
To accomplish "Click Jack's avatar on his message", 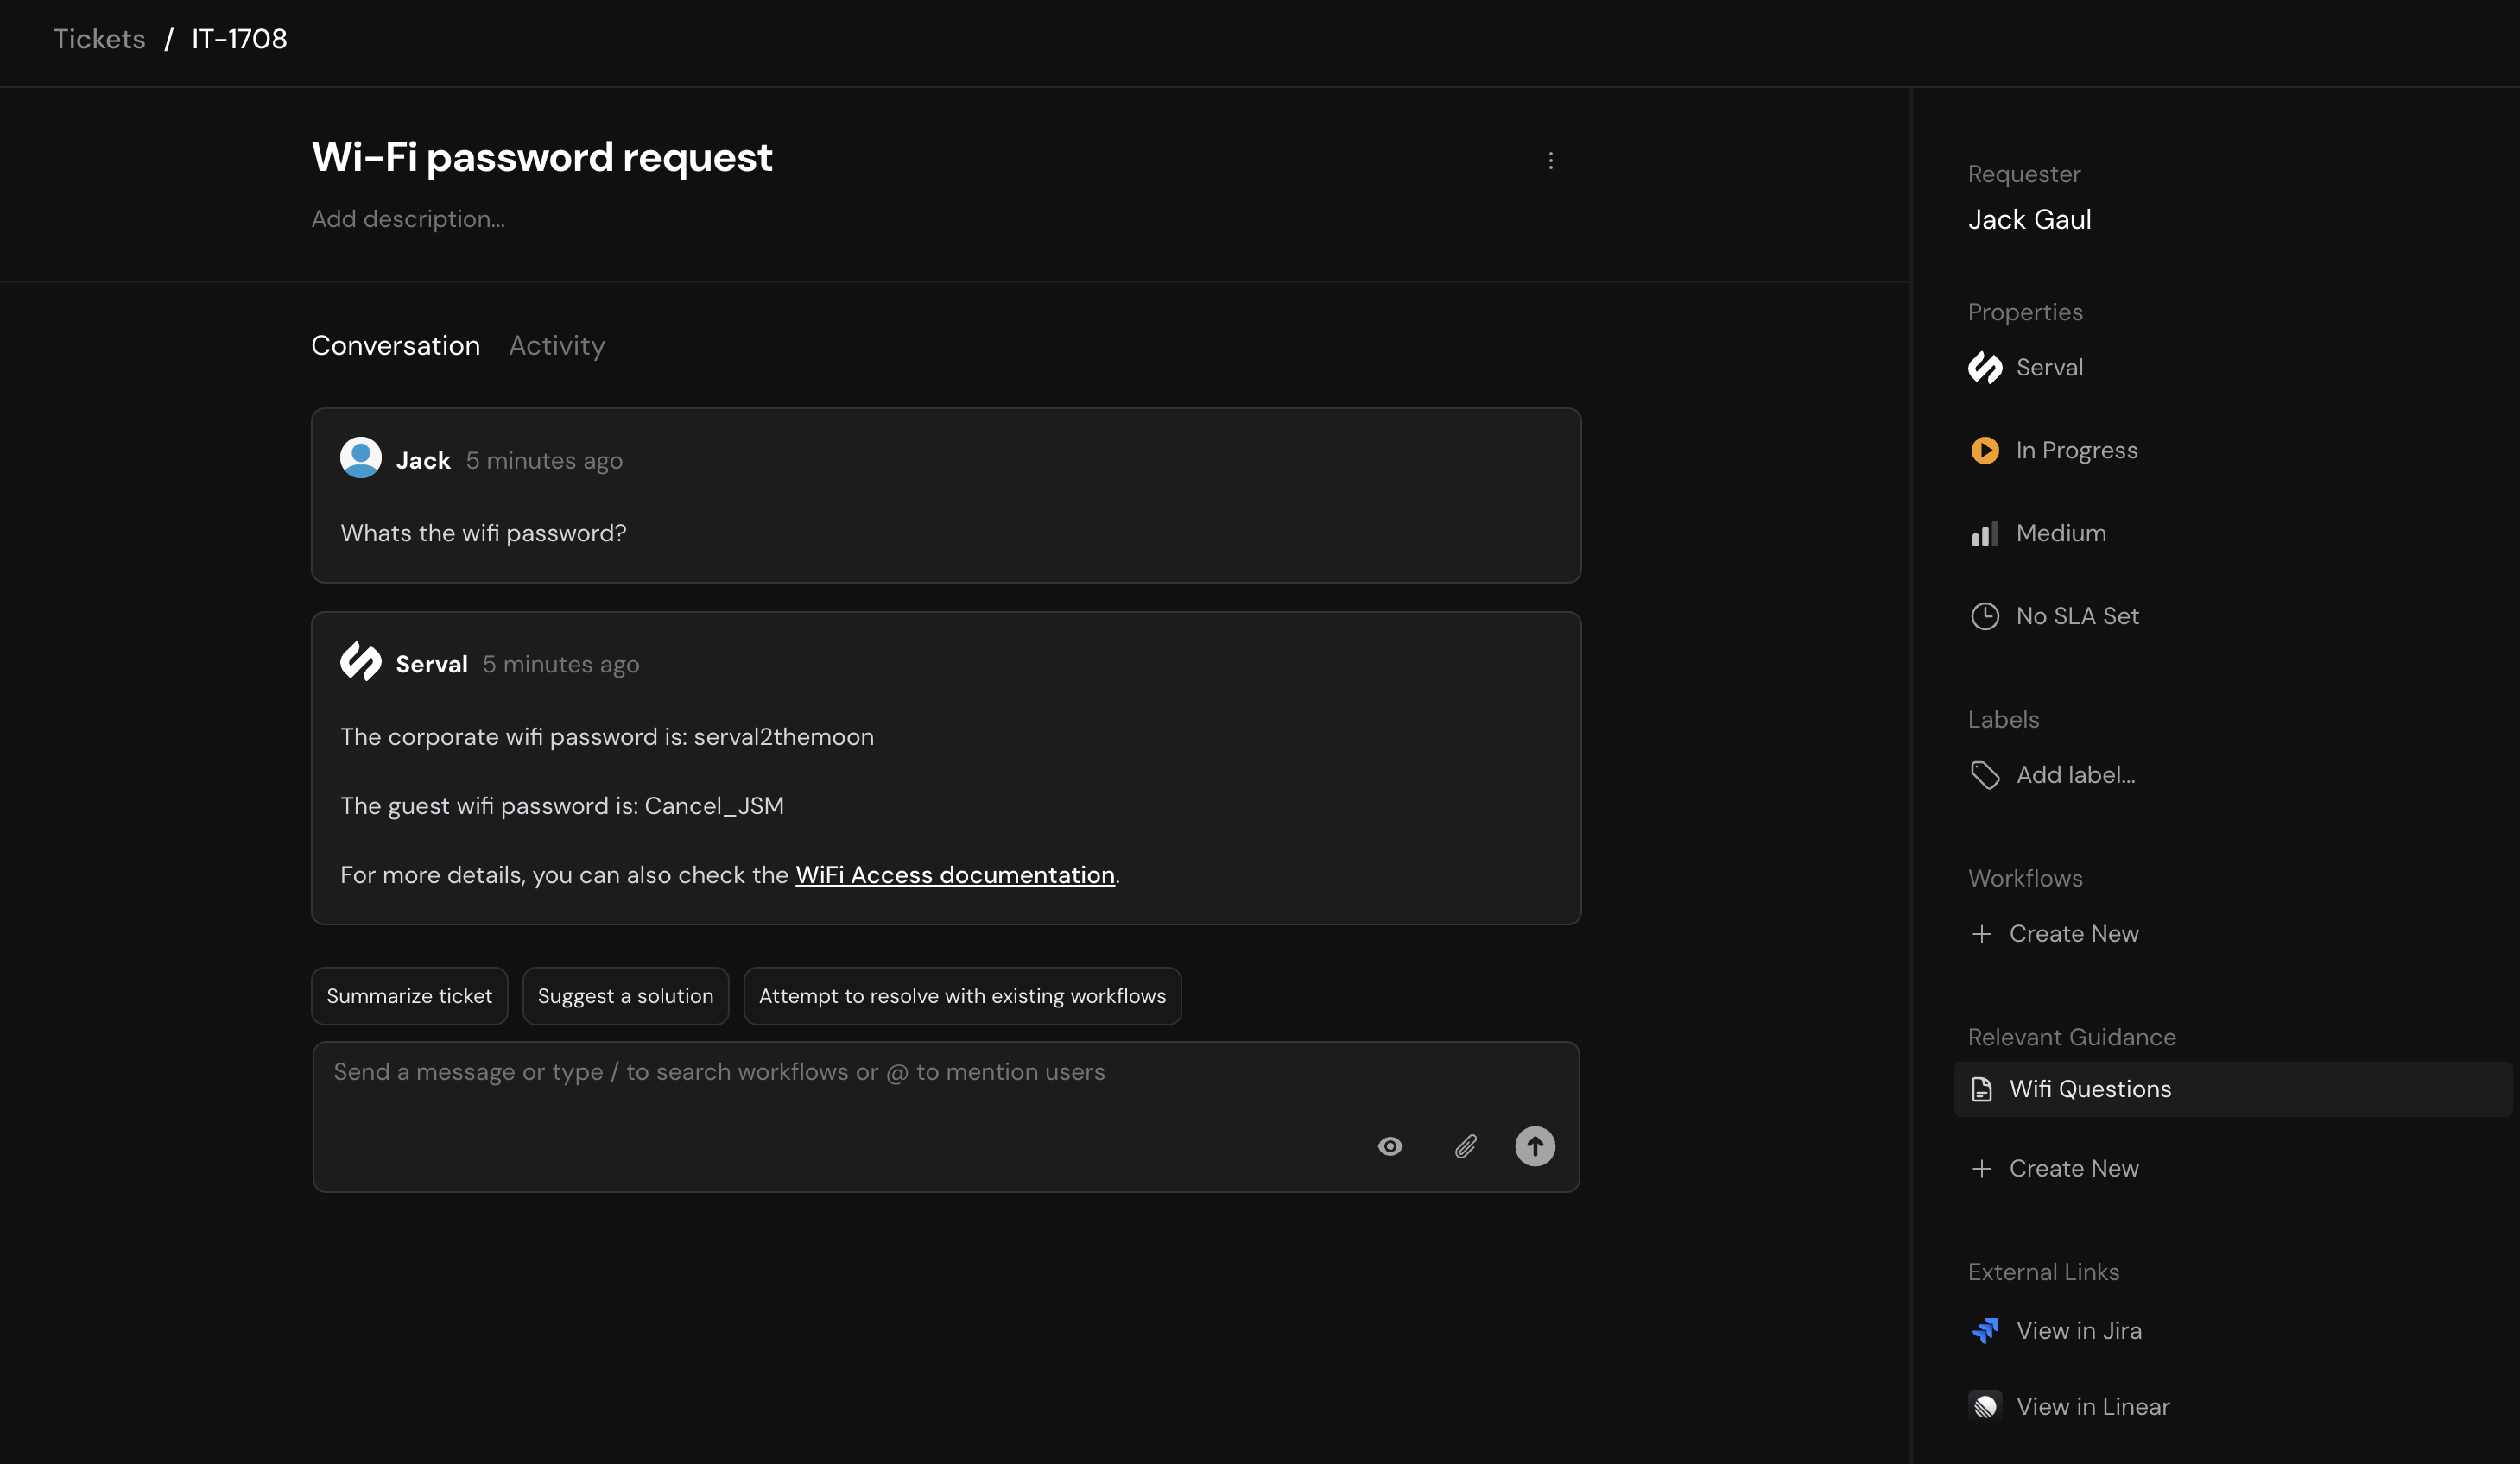I will [361, 457].
